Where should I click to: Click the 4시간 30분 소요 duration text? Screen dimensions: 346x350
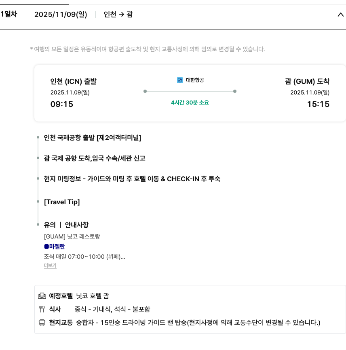[190, 103]
